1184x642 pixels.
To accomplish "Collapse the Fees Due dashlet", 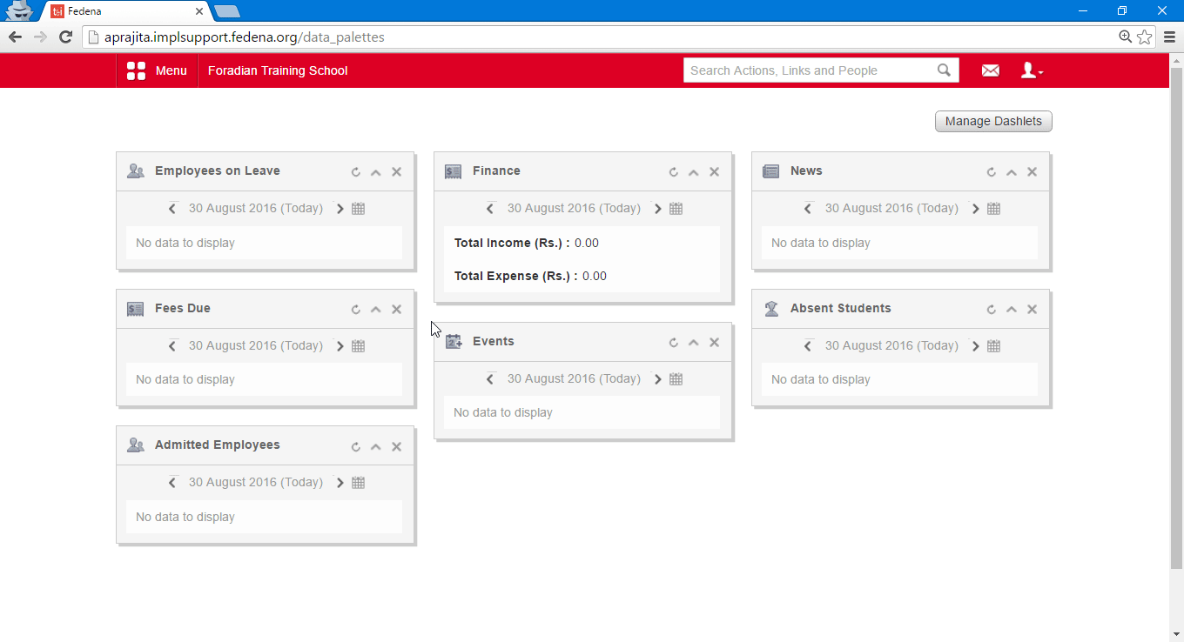I will click(376, 310).
